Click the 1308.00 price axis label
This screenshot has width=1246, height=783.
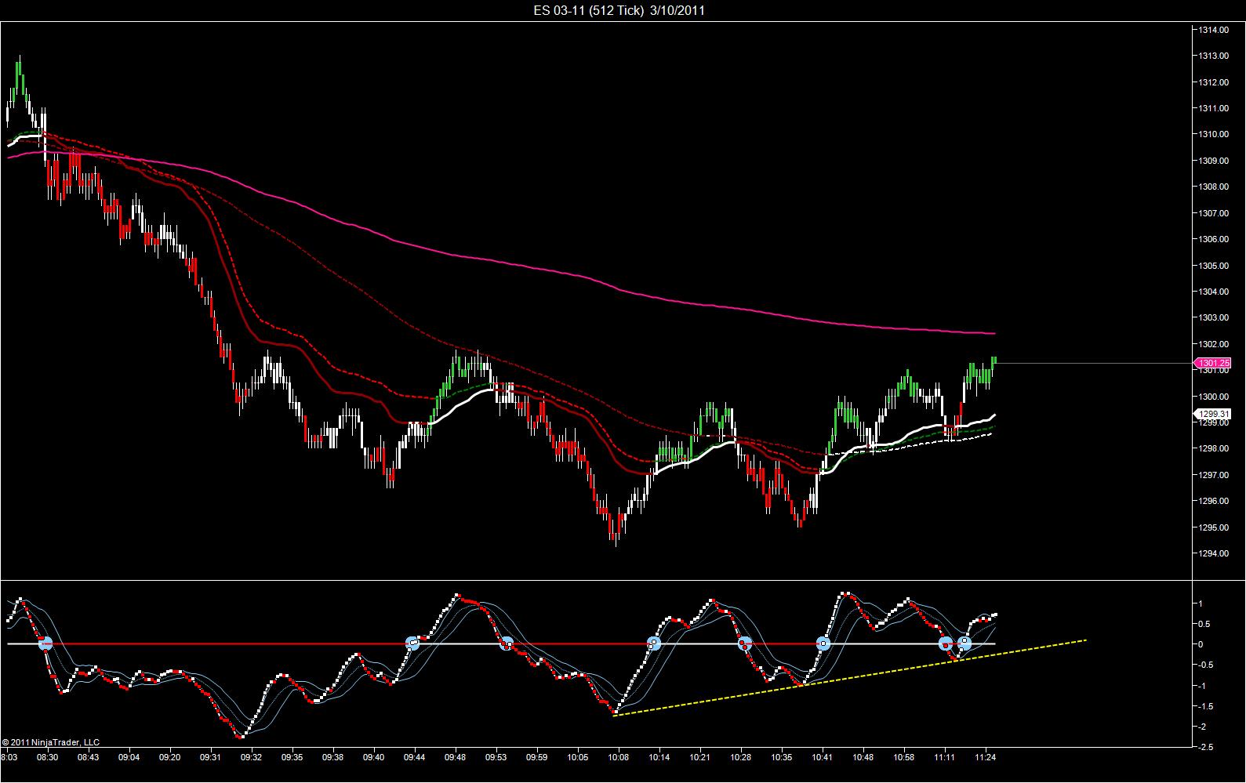click(x=1214, y=187)
